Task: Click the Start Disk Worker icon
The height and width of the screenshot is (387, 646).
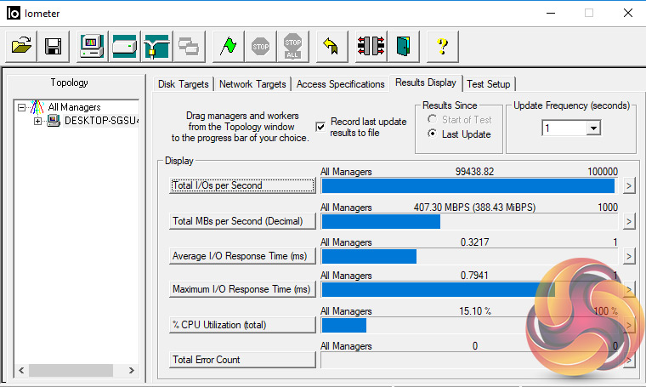Action: tap(125, 46)
